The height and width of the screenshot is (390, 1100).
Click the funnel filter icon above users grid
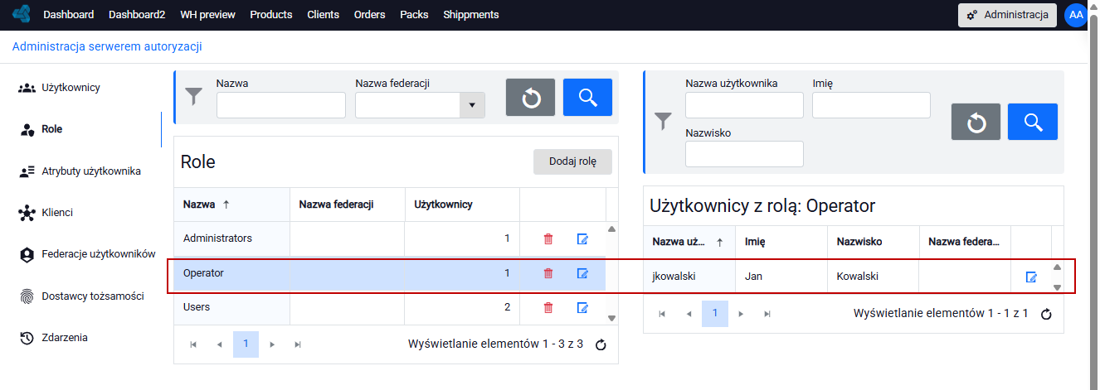click(663, 122)
